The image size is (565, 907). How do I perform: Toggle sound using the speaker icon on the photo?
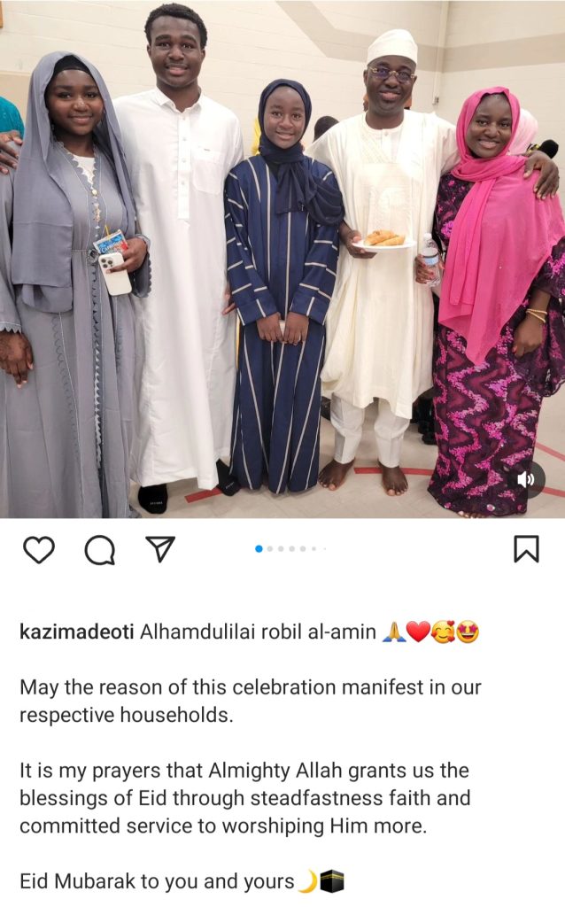(526, 479)
